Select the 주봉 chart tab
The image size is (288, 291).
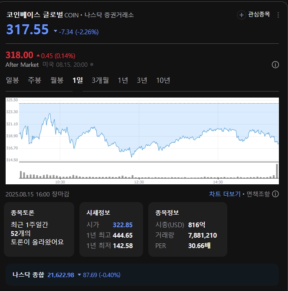[35, 80]
